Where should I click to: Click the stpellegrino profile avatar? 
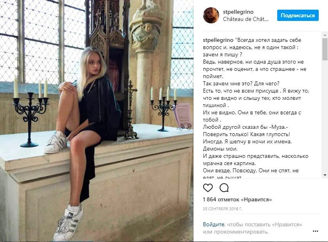click(x=211, y=15)
